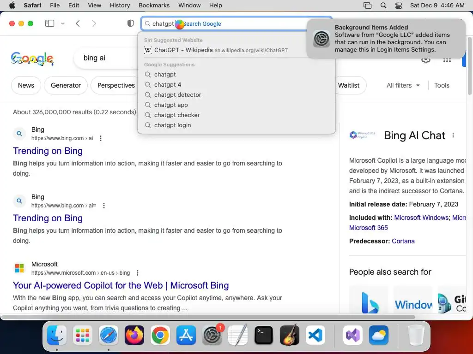Open the File menu
Screen dimensions: 473x354
(x=55, y=6)
